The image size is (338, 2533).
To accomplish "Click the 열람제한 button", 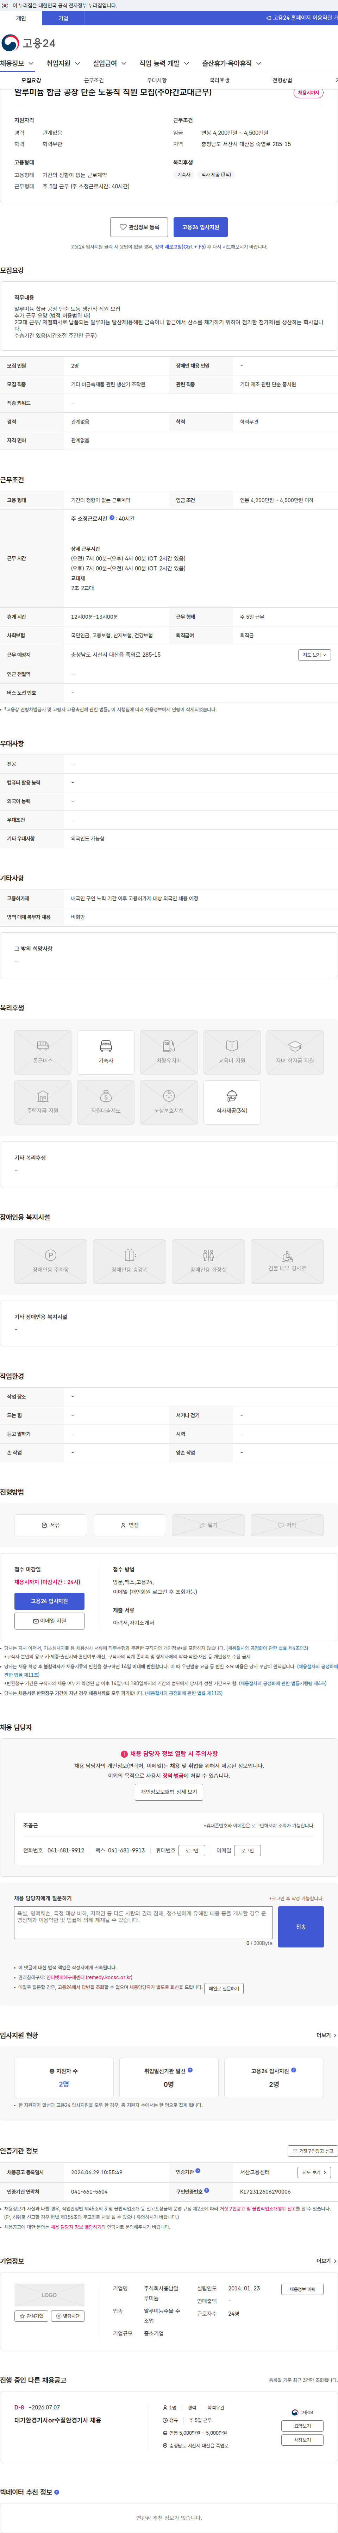I will (x=69, y=2316).
